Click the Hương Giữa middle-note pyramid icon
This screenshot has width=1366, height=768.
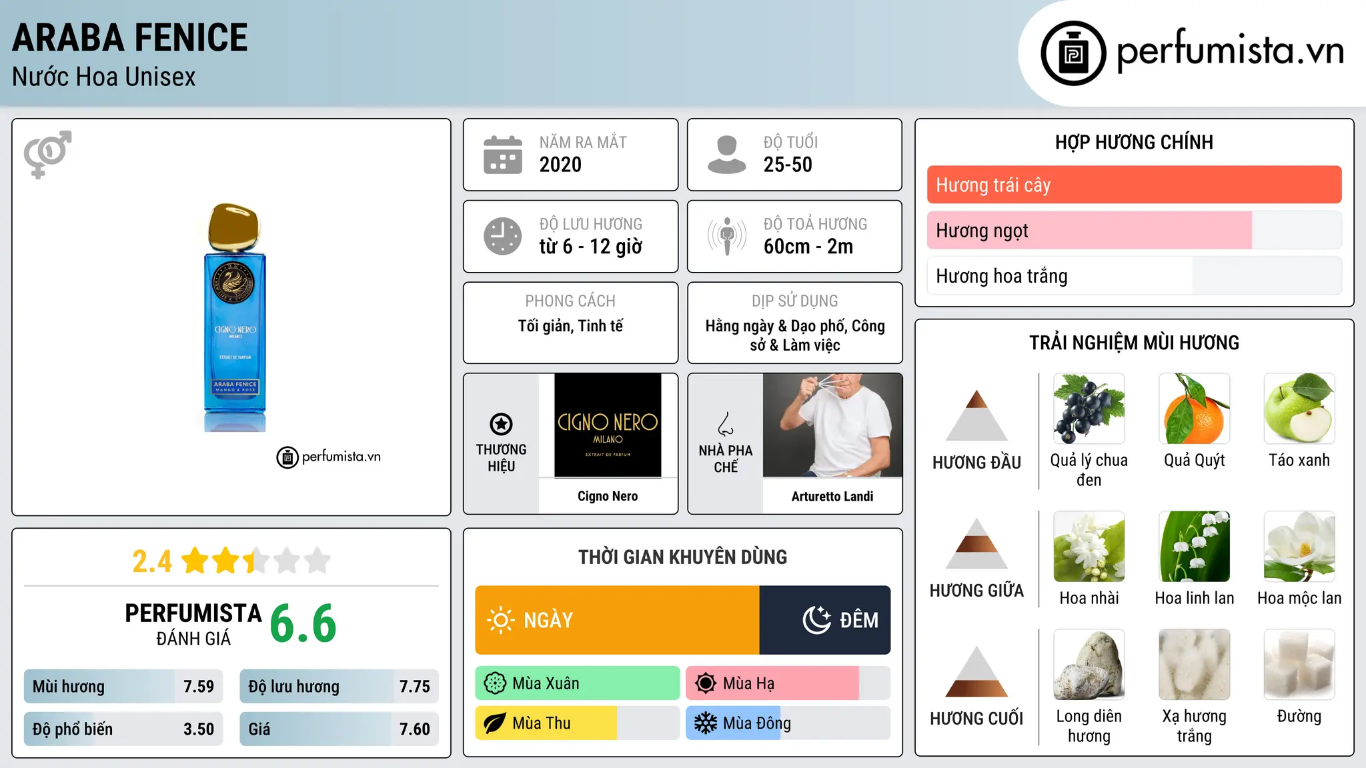pyautogui.click(x=976, y=543)
